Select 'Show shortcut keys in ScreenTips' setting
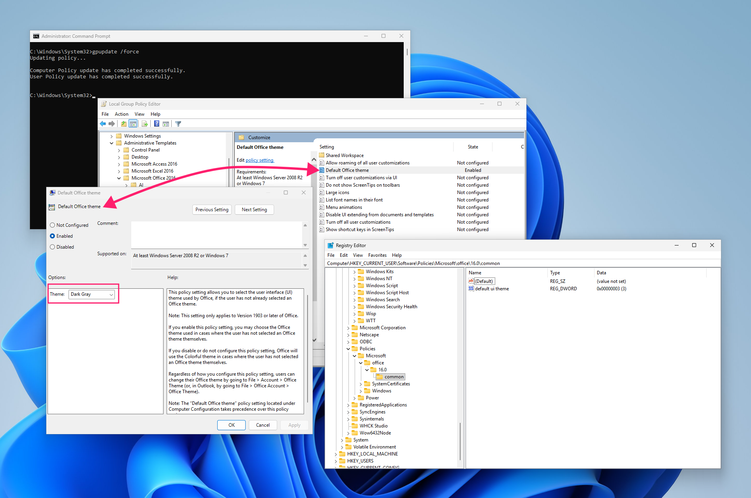 (x=360, y=230)
